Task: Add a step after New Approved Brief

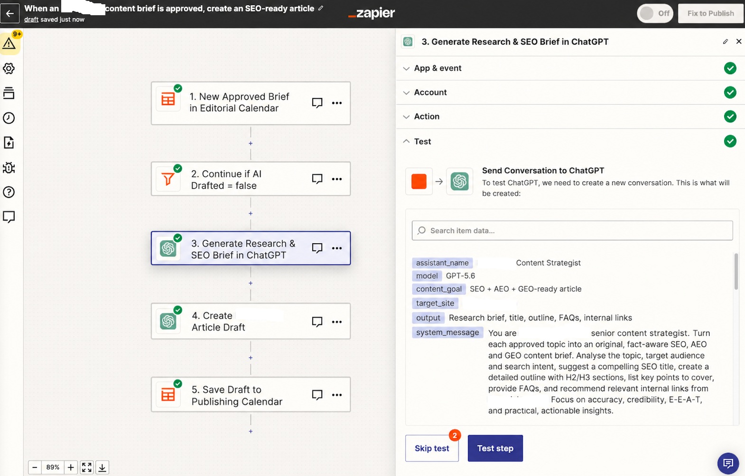Action: point(251,143)
